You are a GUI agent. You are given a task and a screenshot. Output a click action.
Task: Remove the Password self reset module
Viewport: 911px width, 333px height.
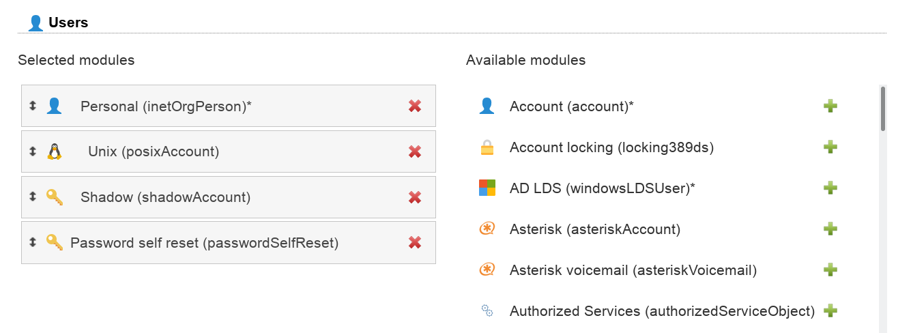[x=414, y=242]
